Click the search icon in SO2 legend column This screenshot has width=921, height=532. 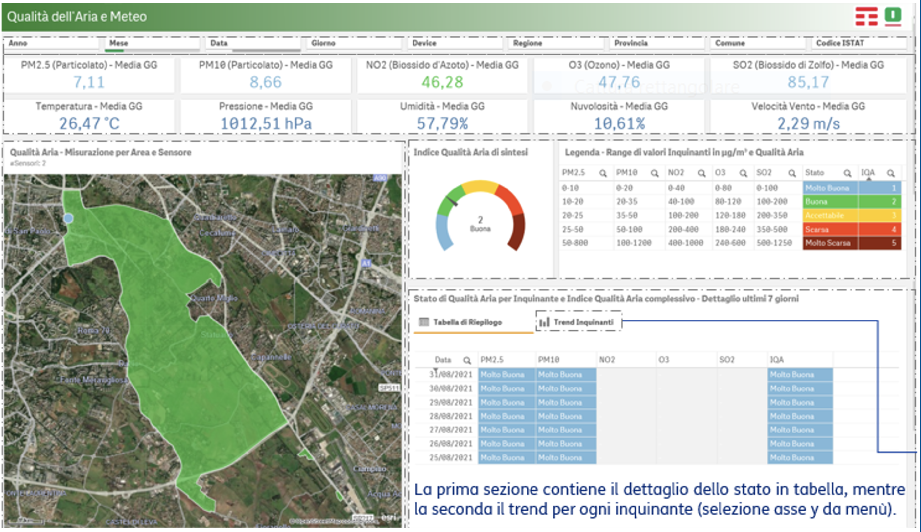pyautogui.click(x=791, y=173)
